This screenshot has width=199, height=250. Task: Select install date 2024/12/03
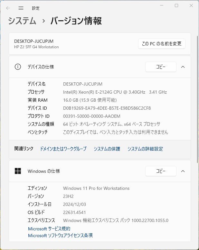[x=74, y=204]
